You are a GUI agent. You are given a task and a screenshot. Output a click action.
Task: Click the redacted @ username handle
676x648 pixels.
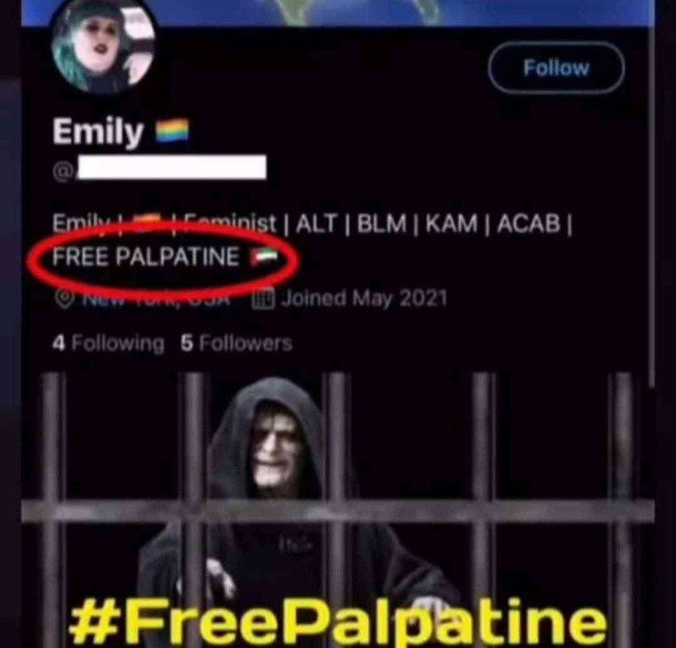(160, 167)
